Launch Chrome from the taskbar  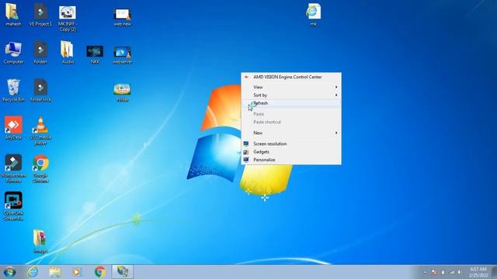(100, 272)
